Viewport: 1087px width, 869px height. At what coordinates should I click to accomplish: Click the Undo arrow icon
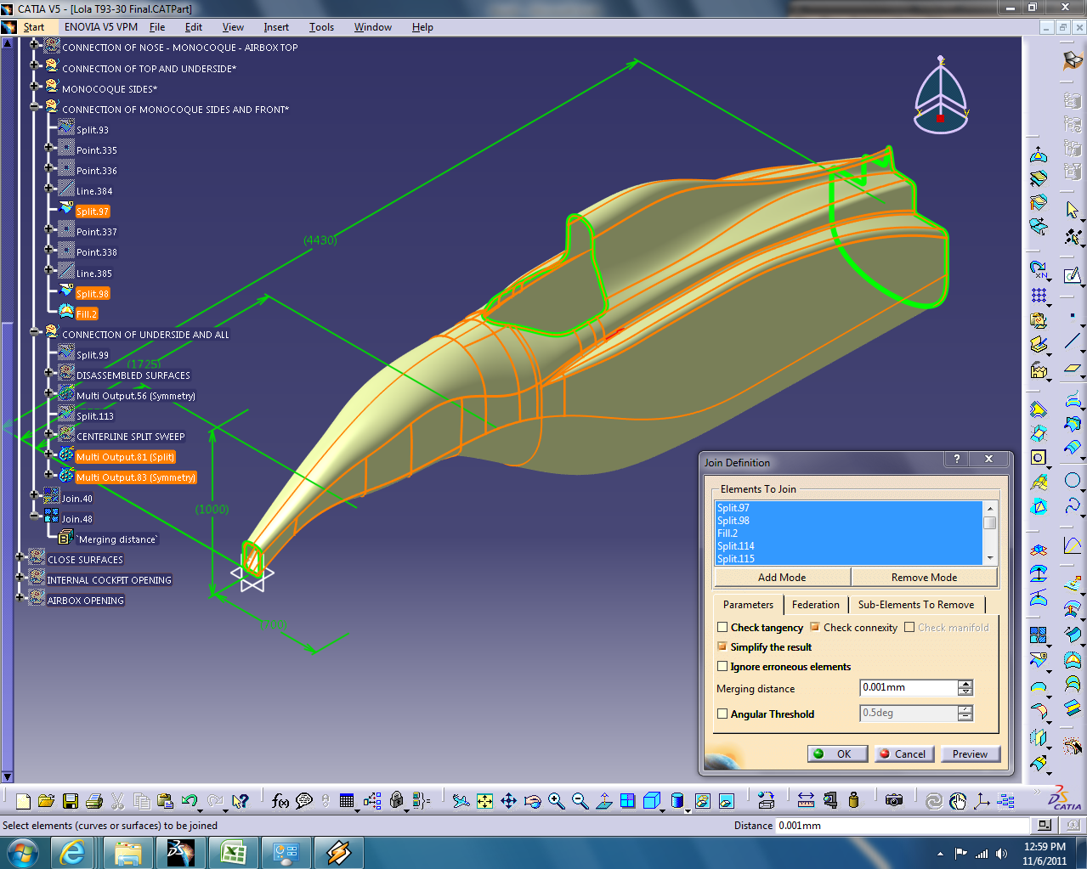pos(189,800)
